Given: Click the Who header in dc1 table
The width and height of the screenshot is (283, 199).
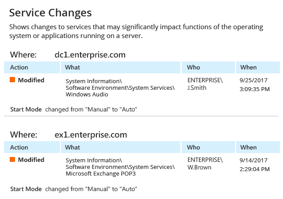Looking at the screenshot, I should [194, 68].
